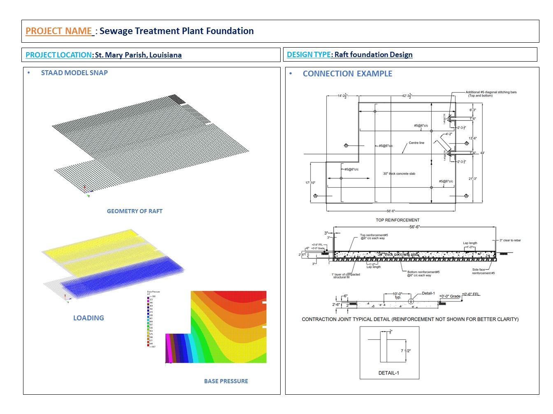Click the Detail-1 circle marker on joint section
This screenshot has width=553, height=414.
click(411, 301)
